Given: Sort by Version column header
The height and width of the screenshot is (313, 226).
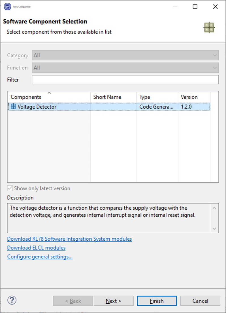Looking at the screenshot, I should [194, 97].
